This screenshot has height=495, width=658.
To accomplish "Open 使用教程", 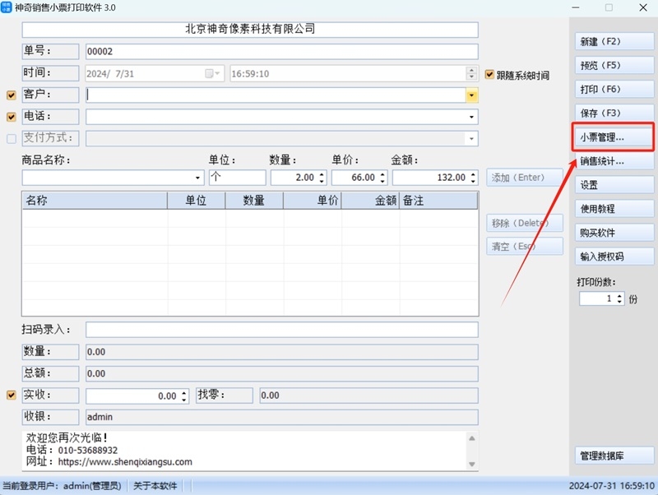I will coord(614,209).
